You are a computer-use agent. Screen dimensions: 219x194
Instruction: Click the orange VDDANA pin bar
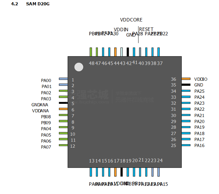pos(63,109)
